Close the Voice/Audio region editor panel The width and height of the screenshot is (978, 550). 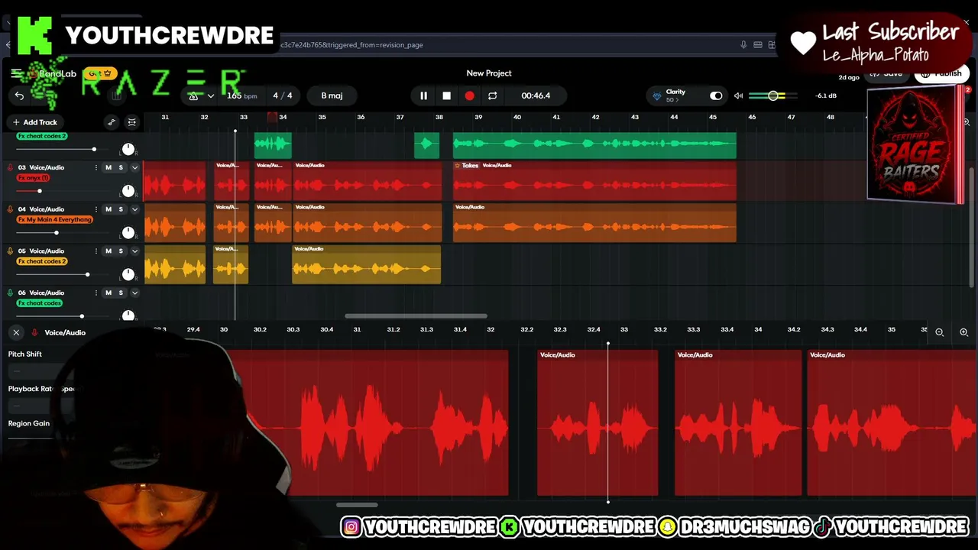tap(16, 332)
